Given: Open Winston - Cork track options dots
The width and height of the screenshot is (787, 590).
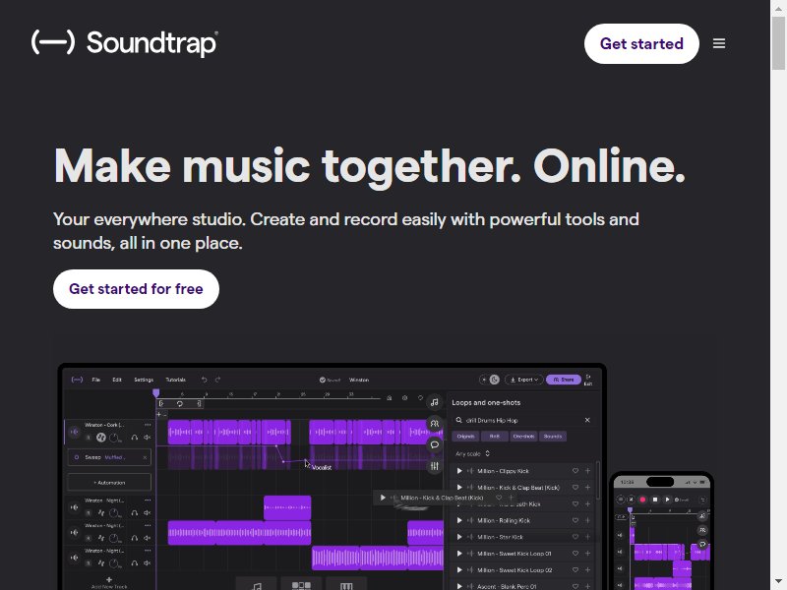Looking at the screenshot, I should coord(148,425).
